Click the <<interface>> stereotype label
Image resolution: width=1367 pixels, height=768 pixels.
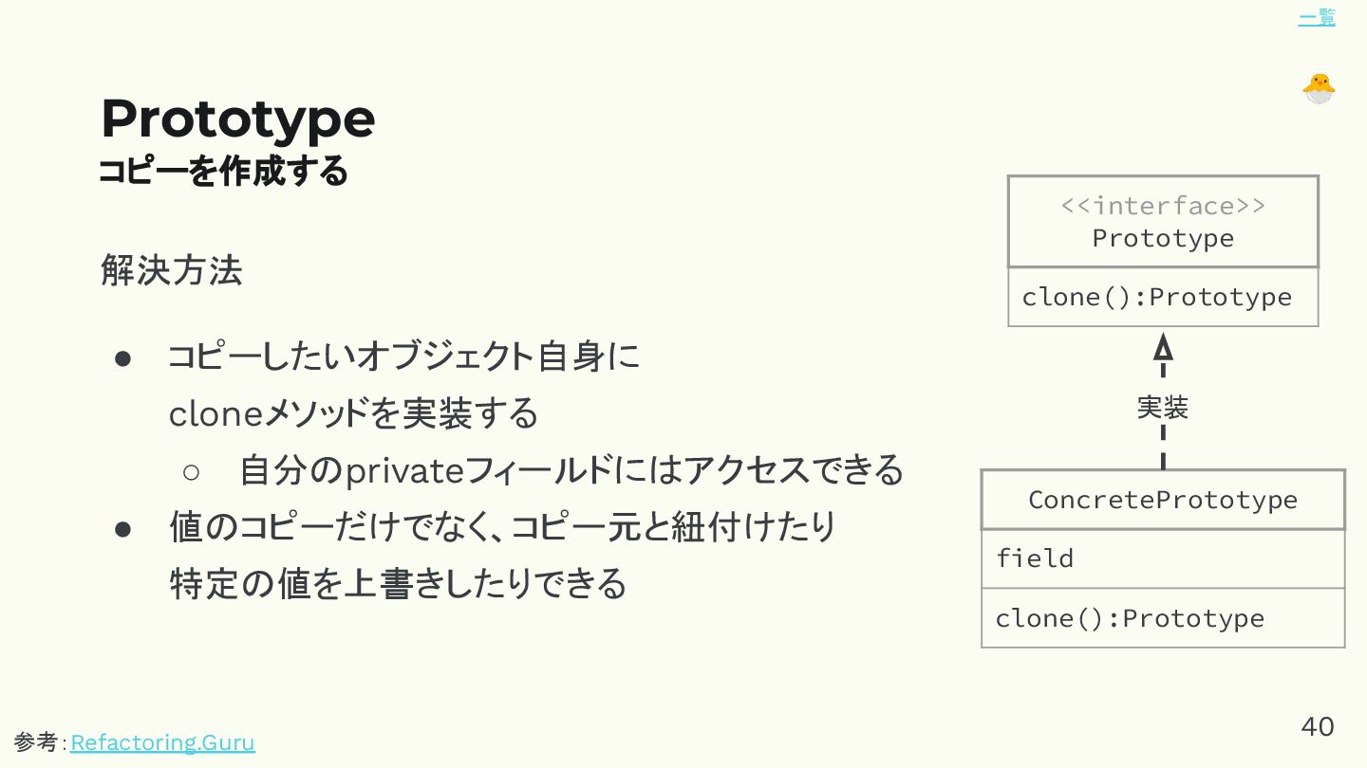(1163, 206)
